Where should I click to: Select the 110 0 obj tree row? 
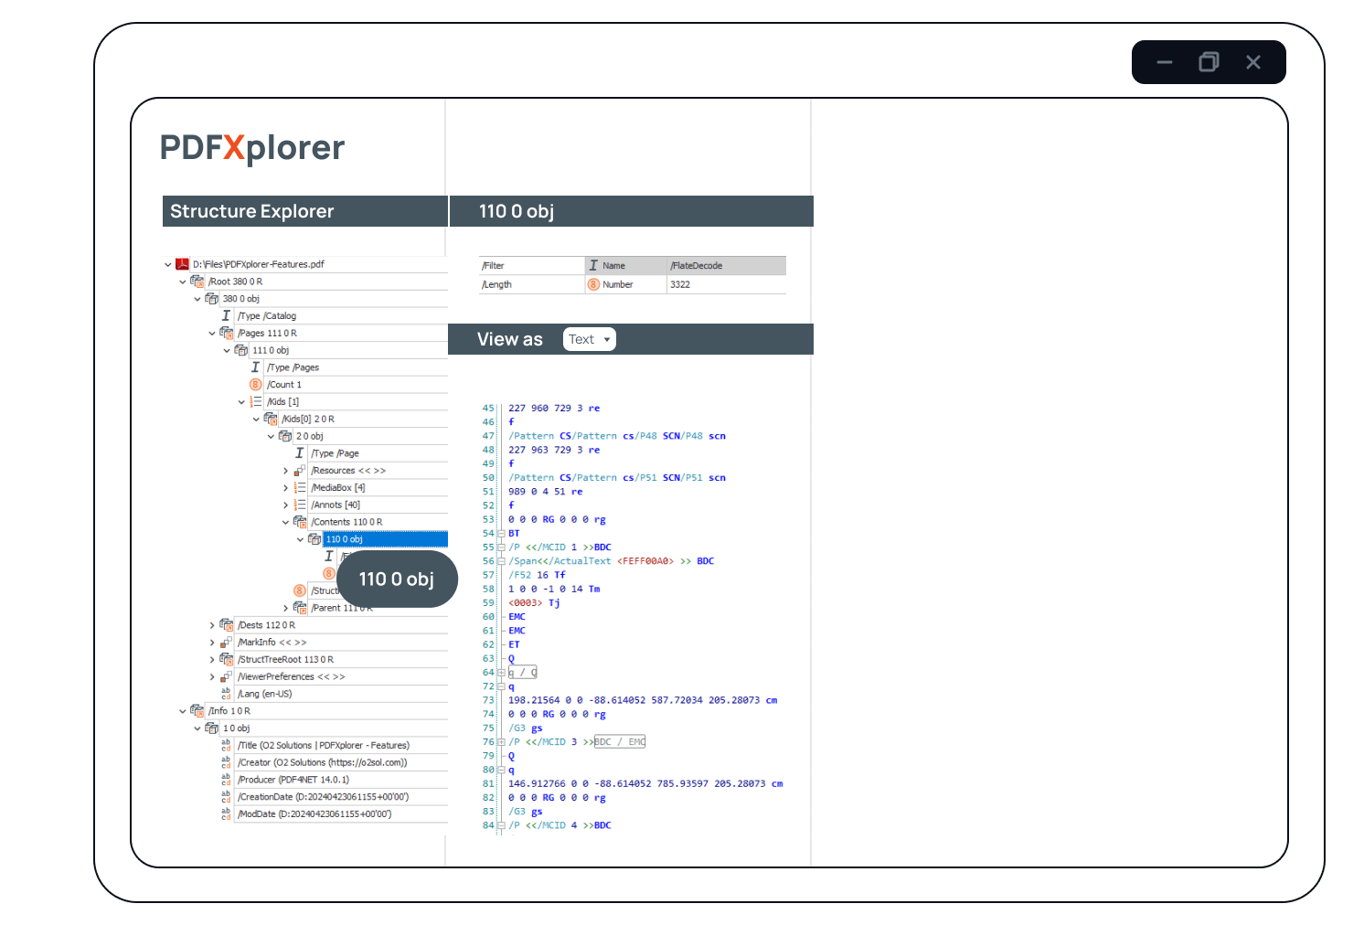tap(385, 539)
